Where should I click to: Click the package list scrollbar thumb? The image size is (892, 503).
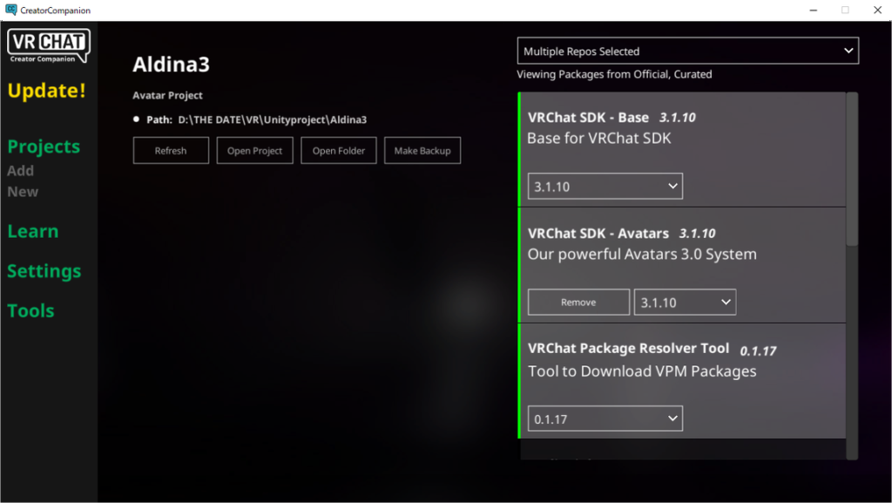(x=852, y=169)
